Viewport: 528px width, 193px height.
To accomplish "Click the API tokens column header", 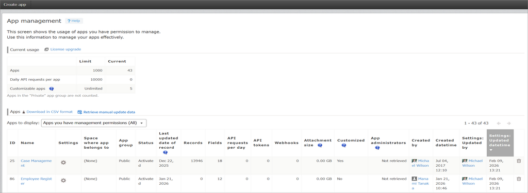I will 261,143.
